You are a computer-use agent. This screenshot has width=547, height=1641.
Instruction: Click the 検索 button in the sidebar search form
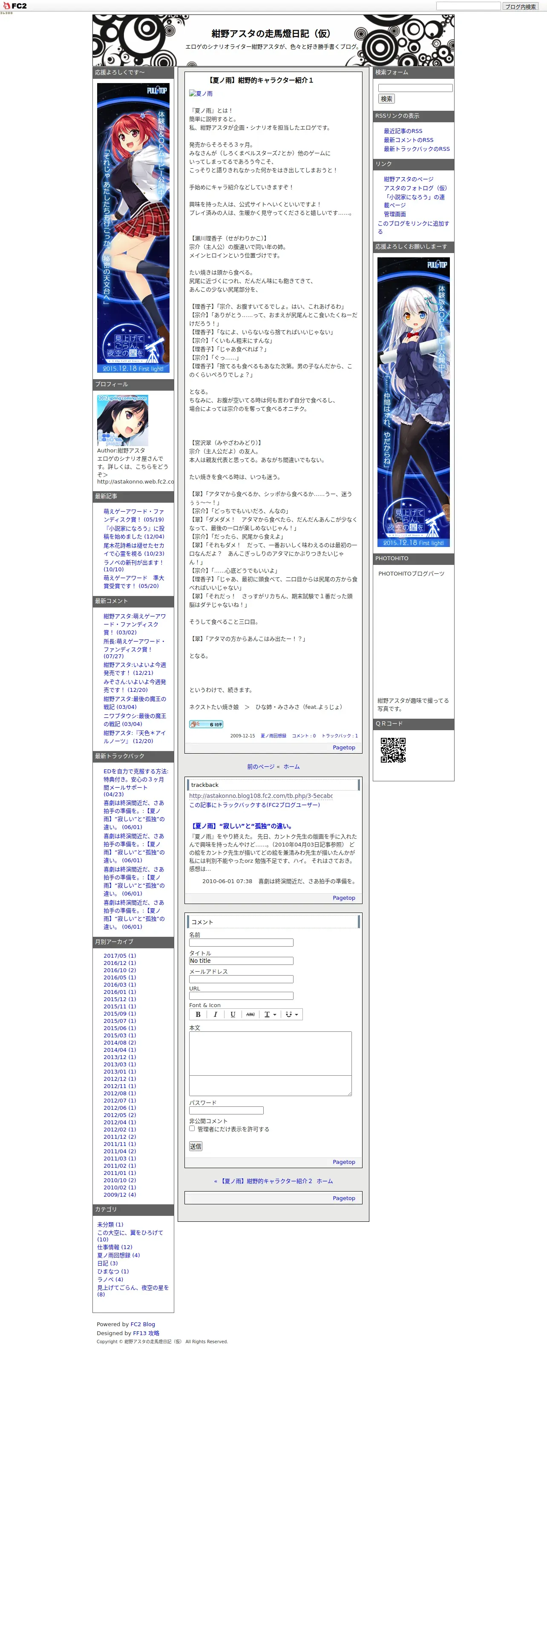point(386,99)
